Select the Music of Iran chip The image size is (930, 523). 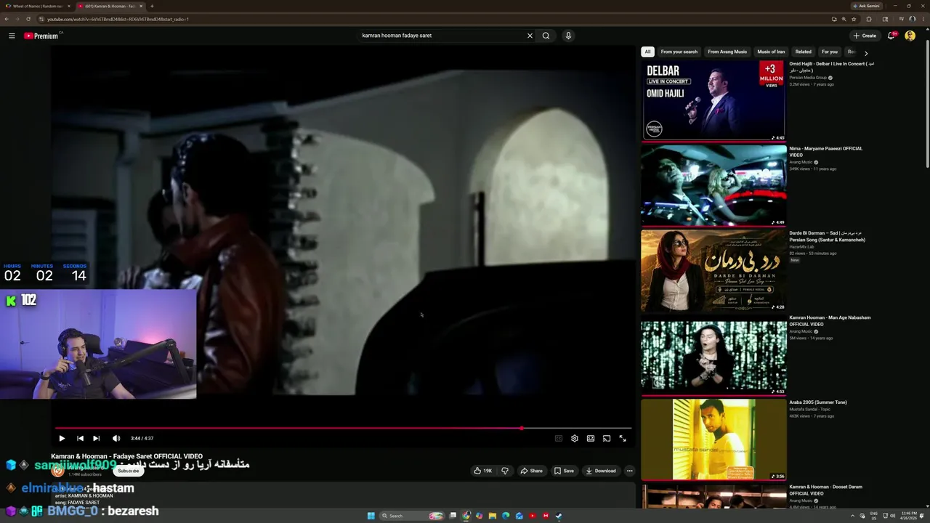(x=771, y=52)
